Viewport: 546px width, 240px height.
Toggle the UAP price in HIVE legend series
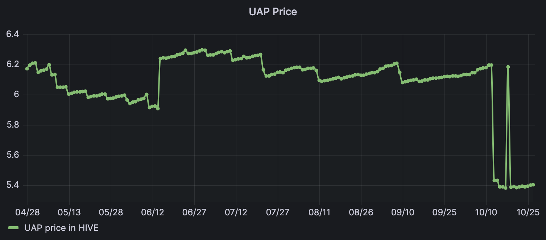[x=61, y=228]
